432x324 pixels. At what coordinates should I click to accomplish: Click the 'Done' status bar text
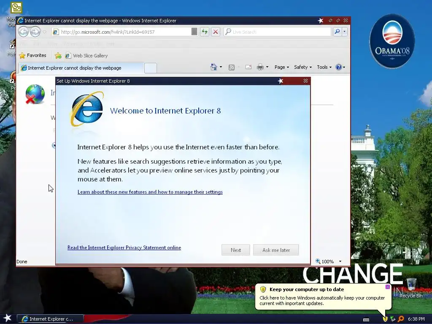(x=22, y=262)
